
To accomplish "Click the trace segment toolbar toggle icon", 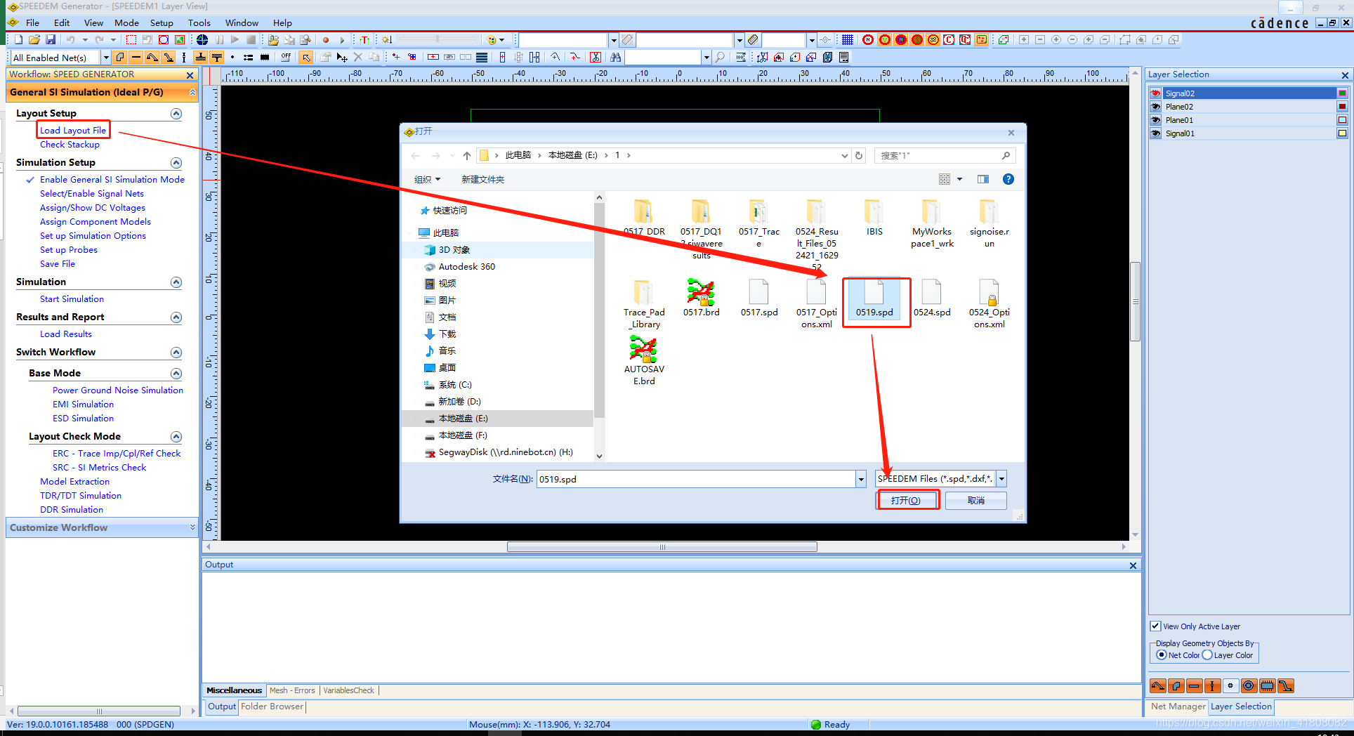I will (136, 57).
